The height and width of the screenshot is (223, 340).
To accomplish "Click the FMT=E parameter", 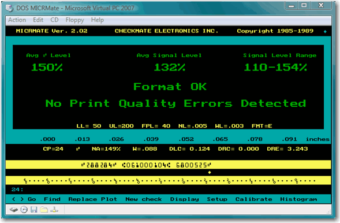I will click(x=262, y=126).
